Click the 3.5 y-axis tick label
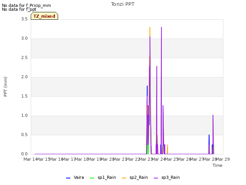This screenshot has height=185, width=246. [x=24, y=19]
